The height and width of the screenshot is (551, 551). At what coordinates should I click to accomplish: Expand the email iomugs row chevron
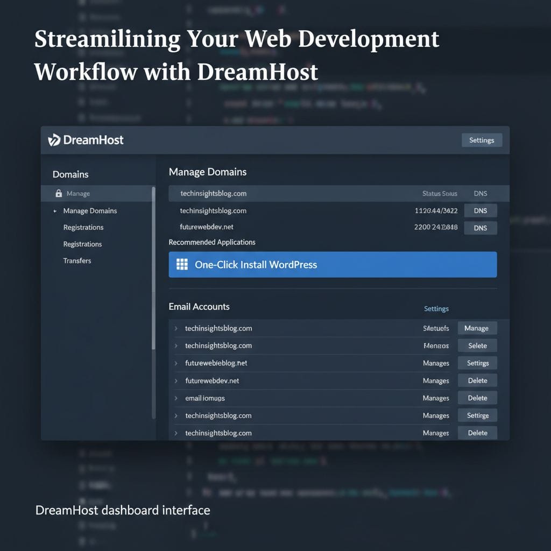click(x=176, y=398)
